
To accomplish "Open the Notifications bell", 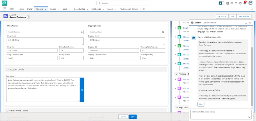I will (x=245, y=3).
